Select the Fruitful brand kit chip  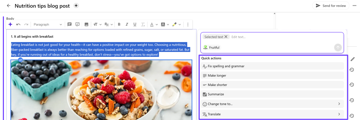pyautogui.click(x=212, y=48)
